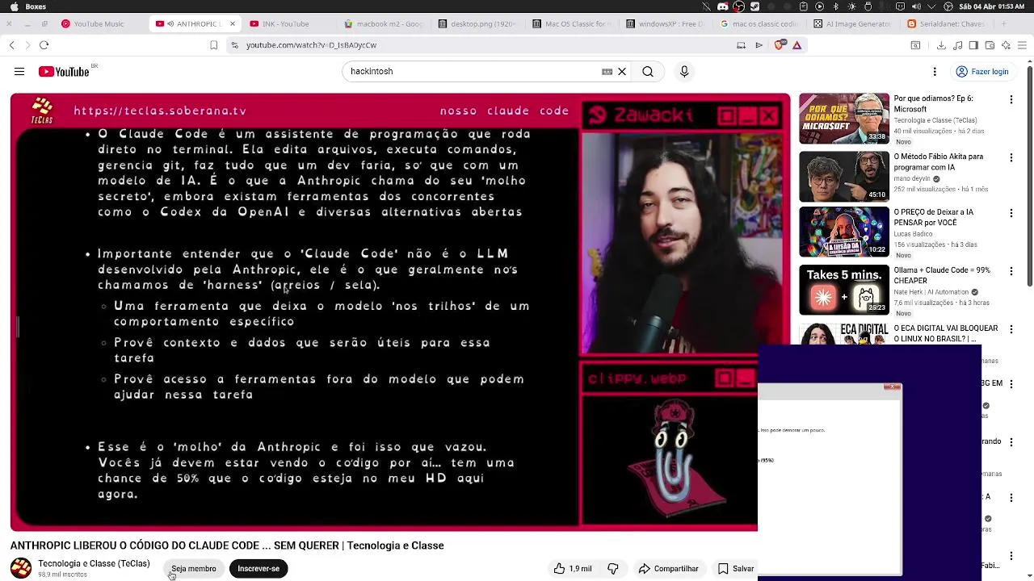Open the TeClas channel avatar
The width and height of the screenshot is (1034, 581).
tap(21, 568)
